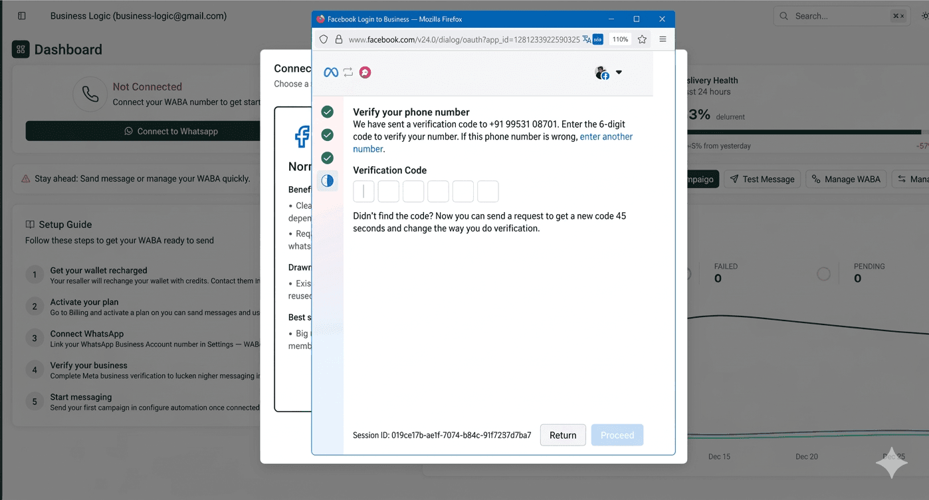929x500 pixels.
Task: Click the keyboard shortcut badge in search box
Action: [898, 16]
